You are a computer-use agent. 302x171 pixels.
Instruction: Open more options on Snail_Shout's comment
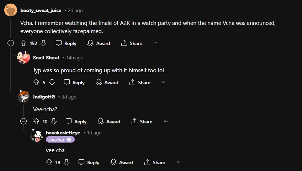163,82
